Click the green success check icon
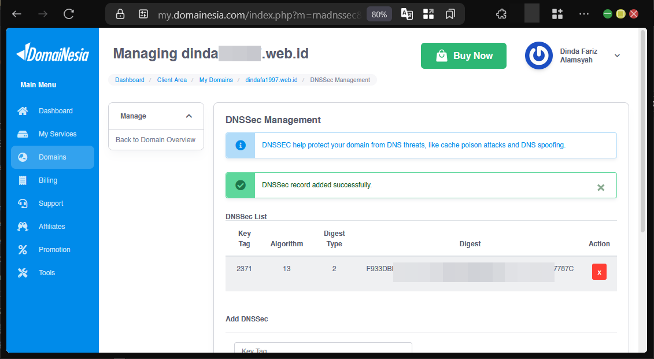 point(240,185)
